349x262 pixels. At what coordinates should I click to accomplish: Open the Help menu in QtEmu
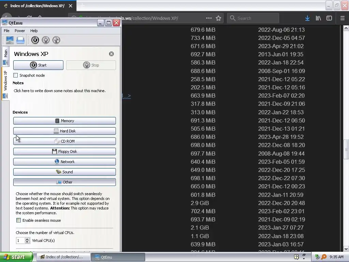[34, 31]
